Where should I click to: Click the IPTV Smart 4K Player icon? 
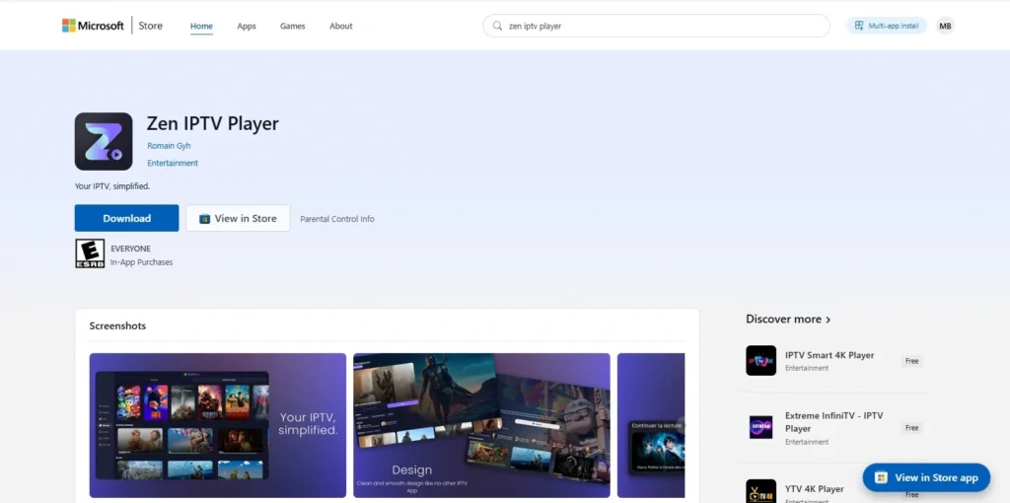pos(760,361)
